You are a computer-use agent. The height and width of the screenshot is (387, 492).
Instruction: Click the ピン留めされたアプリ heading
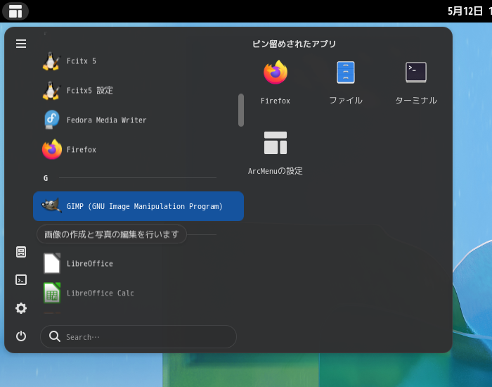pyautogui.click(x=294, y=44)
